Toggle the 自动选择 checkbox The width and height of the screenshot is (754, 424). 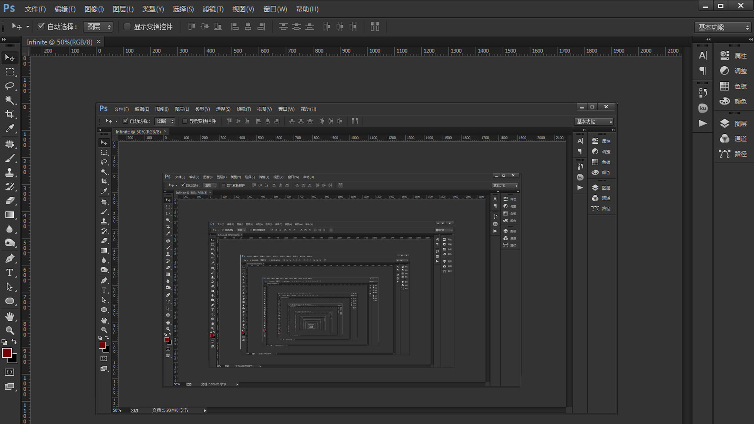click(x=41, y=26)
